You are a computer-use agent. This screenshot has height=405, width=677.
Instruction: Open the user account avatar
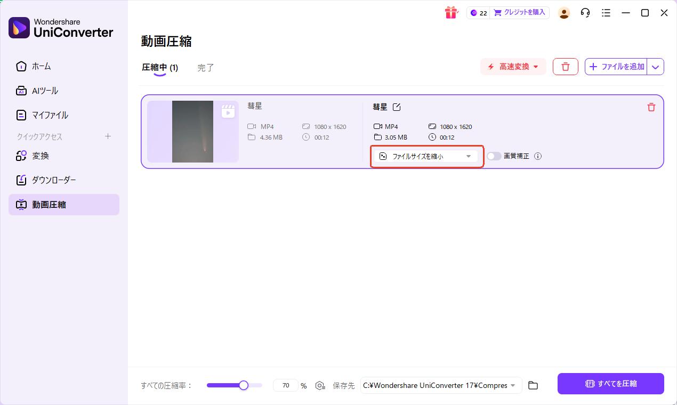click(563, 13)
